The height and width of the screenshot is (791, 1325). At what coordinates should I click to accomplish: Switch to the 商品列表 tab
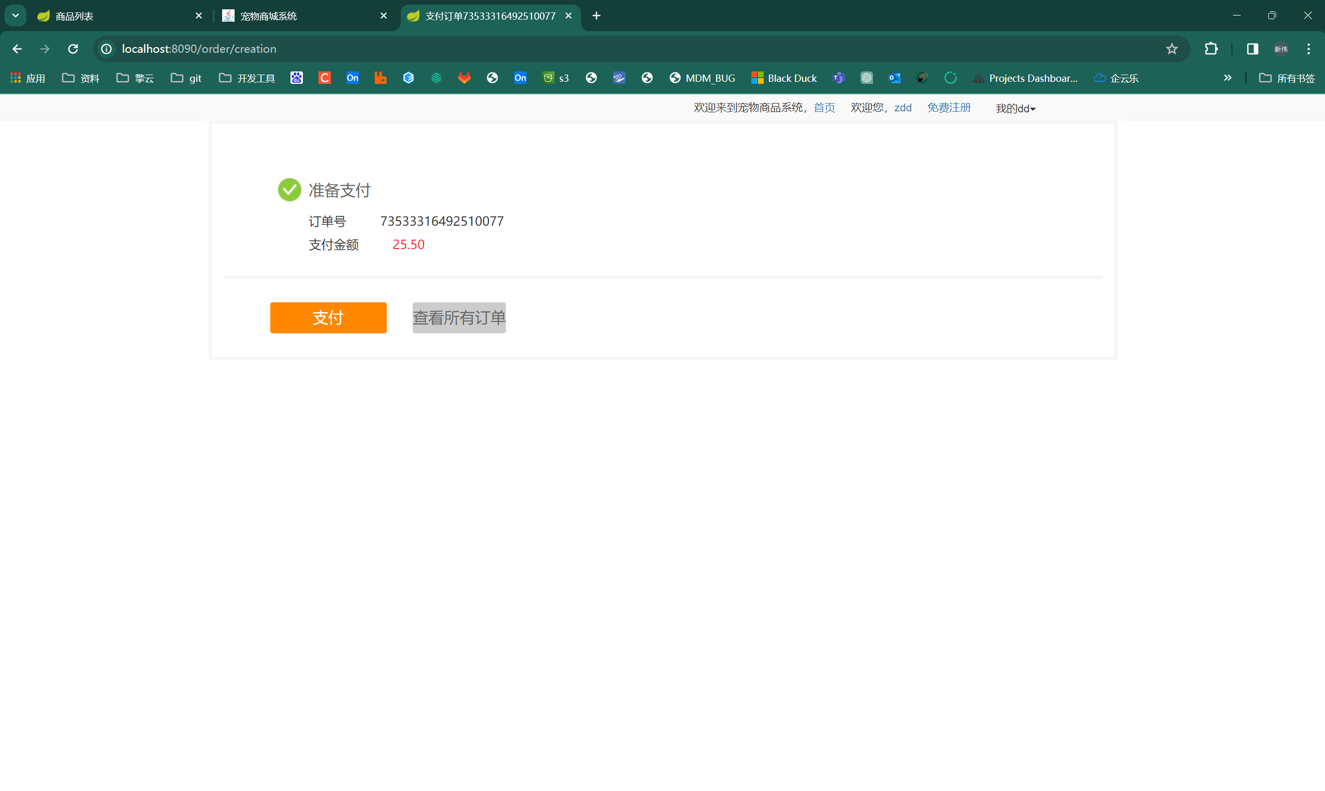click(x=75, y=16)
